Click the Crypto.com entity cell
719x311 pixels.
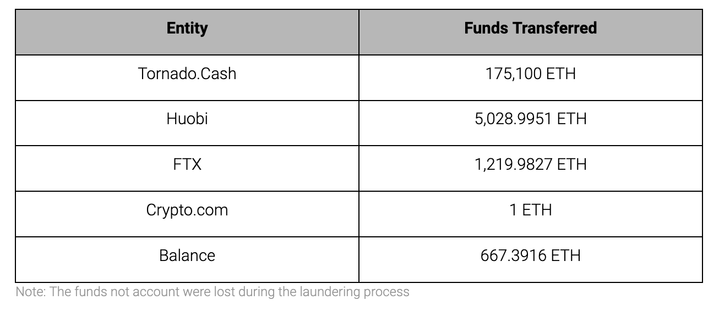point(187,214)
